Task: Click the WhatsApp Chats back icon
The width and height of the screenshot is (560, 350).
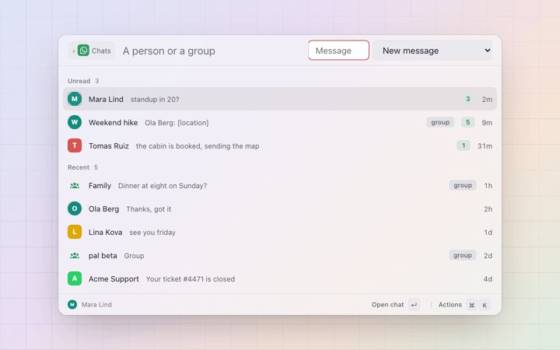Action: tap(83, 51)
